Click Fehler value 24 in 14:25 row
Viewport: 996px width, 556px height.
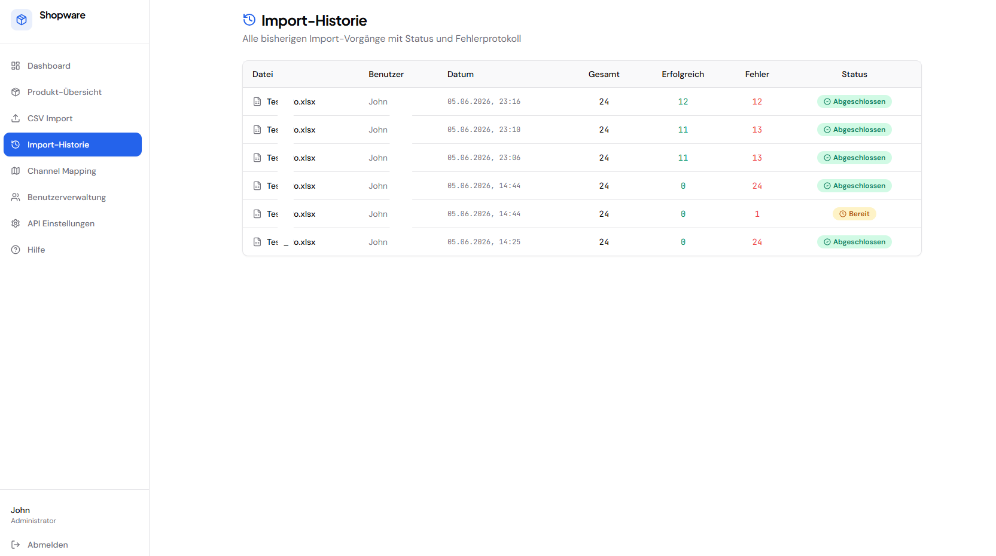[x=757, y=242]
